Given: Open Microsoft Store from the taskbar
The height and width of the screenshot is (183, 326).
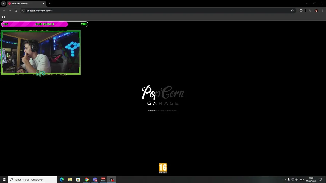Looking at the screenshot, I should point(78,180).
